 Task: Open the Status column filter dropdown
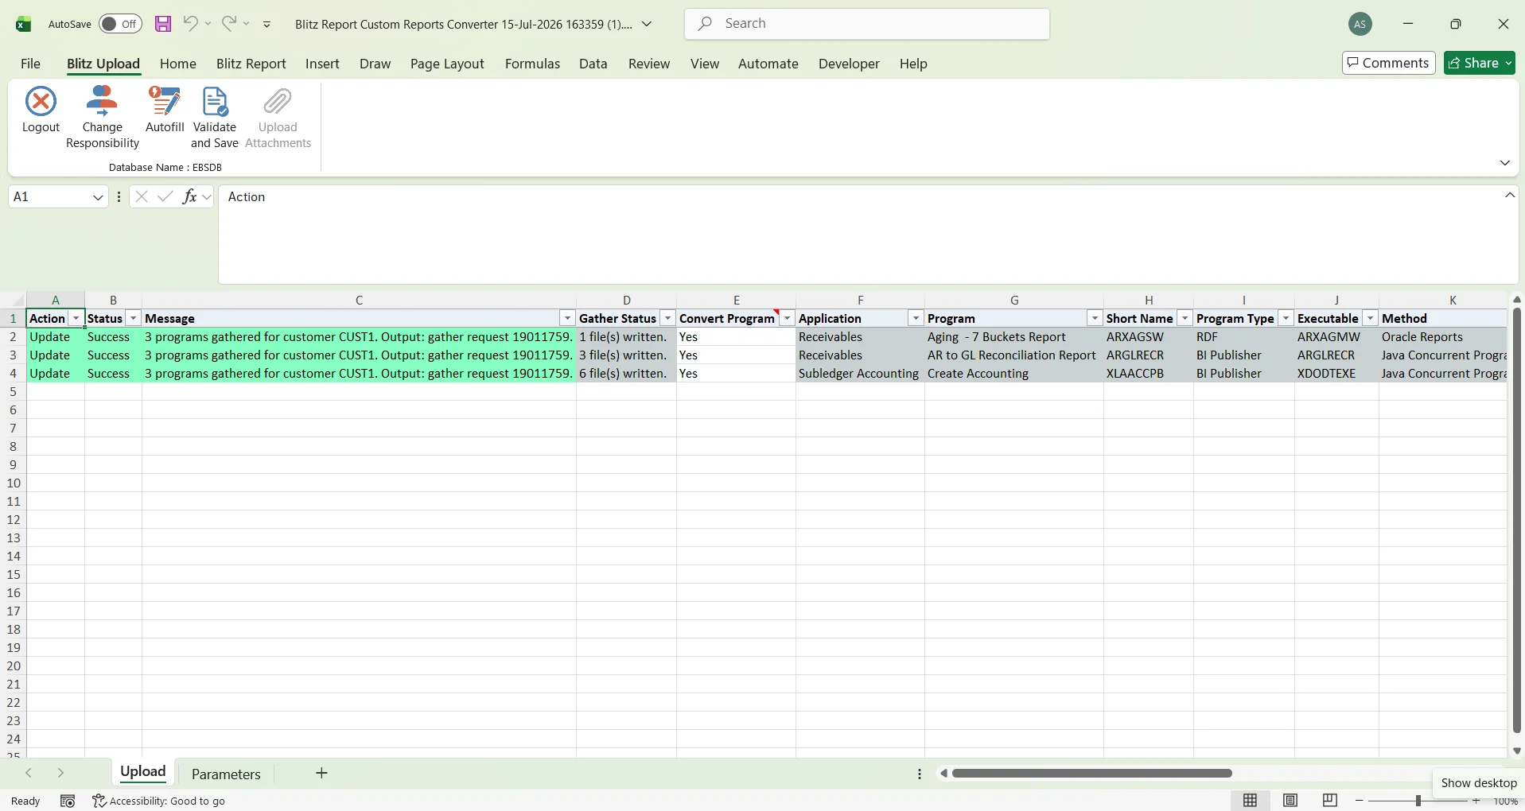[x=134, y=319]
